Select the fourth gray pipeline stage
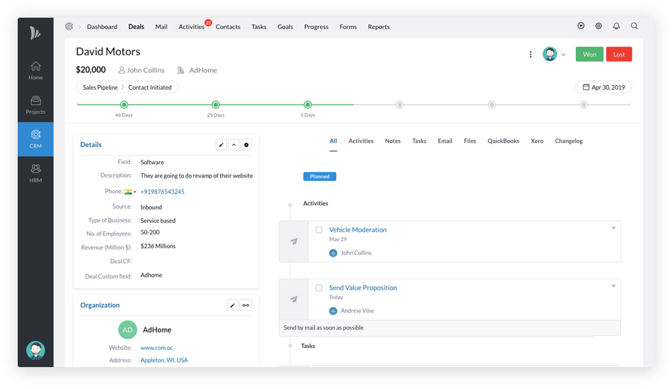Screen dimensions: 672x389 [400, 105]
